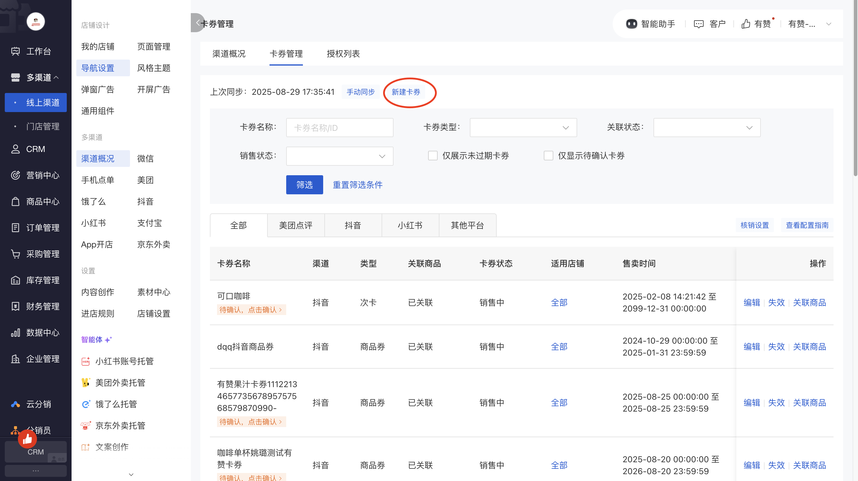
Task: Expand the 卡券类型 dropdown
Action: [x=523, y=128]
